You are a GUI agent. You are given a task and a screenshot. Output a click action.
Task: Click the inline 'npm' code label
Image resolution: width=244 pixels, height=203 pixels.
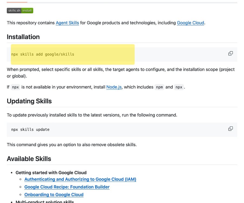159,87
